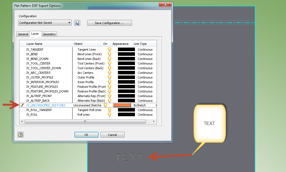The width and height of the screenshot is (286, 172).
Task: Click the Cancel button
Action: (x=112, y=135)
